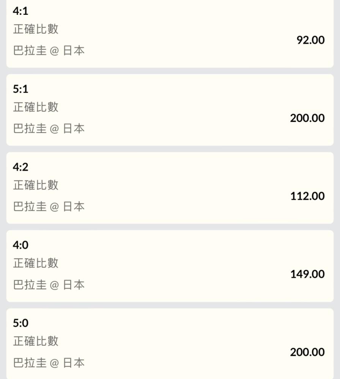This screenshot has height=379, width=340.
Task: Select the 4:1 correct score bet card
Action: coord(170,34)
